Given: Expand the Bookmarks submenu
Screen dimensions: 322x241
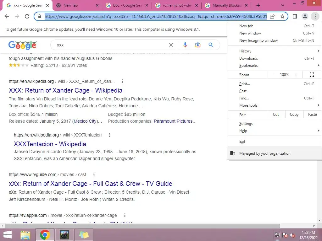Looking at the screenshot, I should point(275,65).
